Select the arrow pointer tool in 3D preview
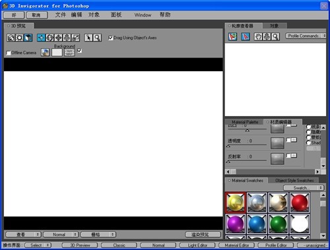The height and width of the screenshot is (250, 330). click(88, 38)
